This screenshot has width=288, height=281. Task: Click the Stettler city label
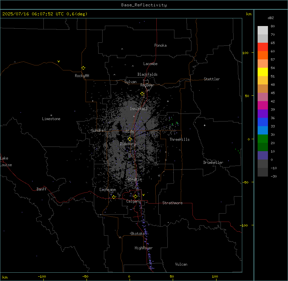coord(212,79)
